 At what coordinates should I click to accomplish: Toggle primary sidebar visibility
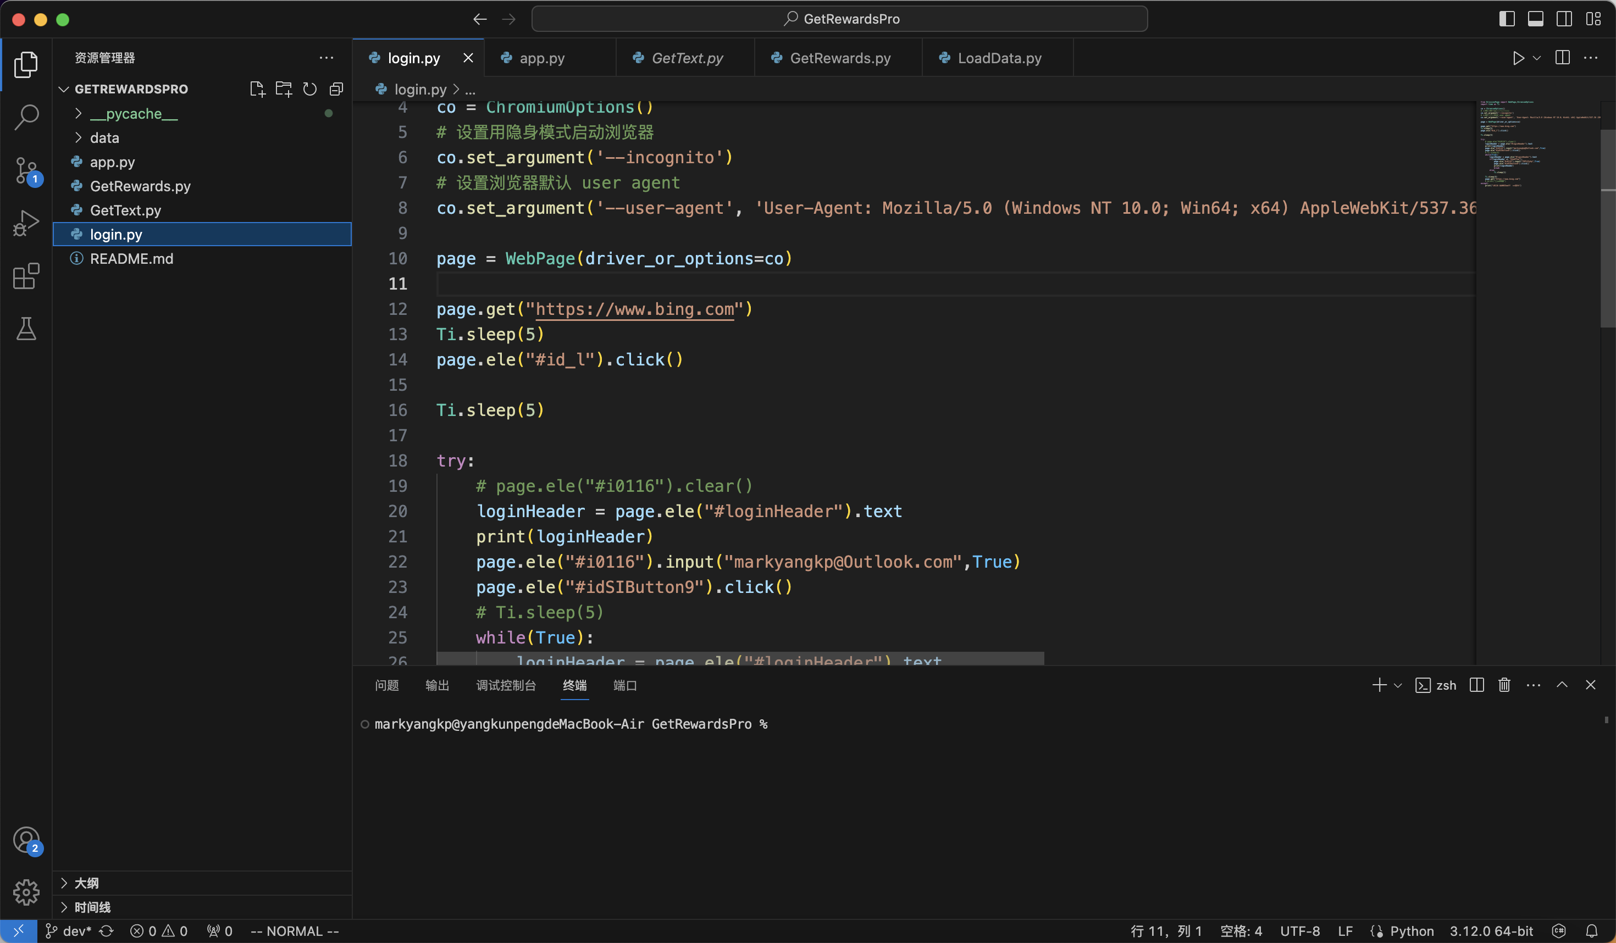[x=1507, y=19]
